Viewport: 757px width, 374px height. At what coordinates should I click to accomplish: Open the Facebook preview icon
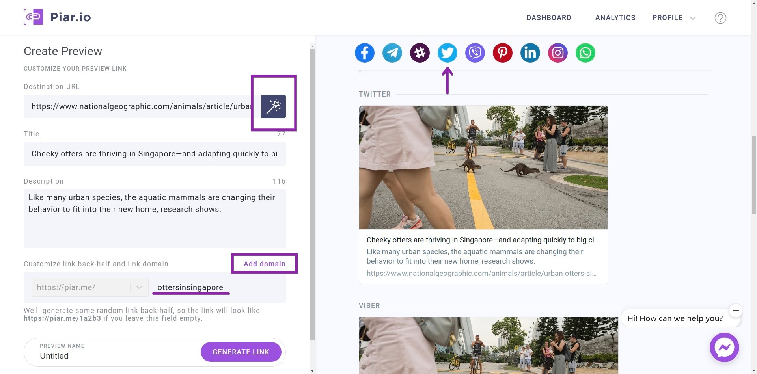pyautogui.click(x=364, y=52)
